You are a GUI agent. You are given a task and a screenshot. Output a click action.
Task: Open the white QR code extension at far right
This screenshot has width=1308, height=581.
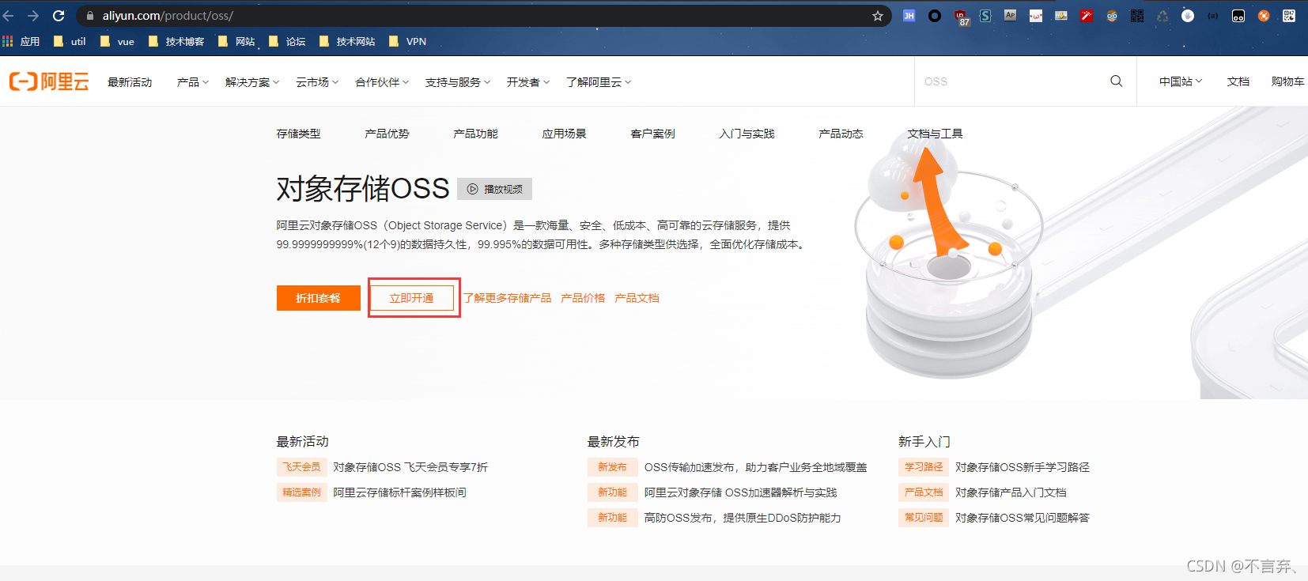(1289, 16)
